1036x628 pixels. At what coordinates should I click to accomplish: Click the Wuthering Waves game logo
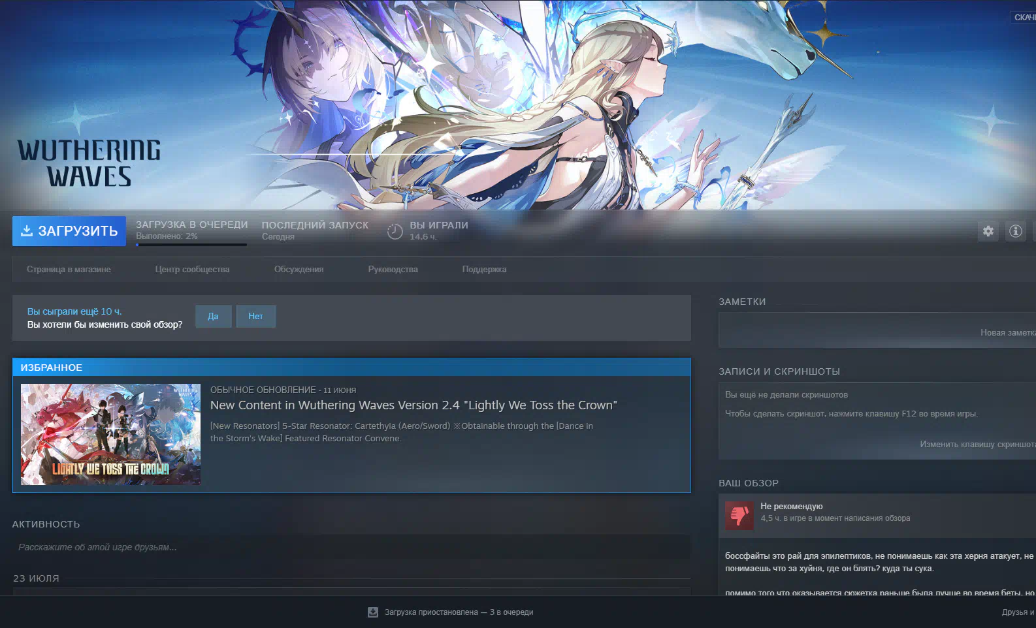coord(89,163)
